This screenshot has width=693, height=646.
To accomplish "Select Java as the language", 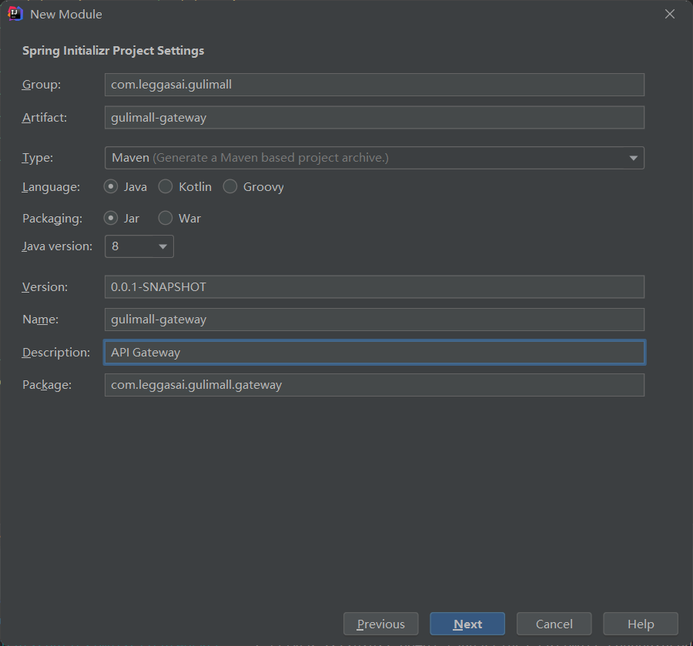I will click(x=111, y=187).
